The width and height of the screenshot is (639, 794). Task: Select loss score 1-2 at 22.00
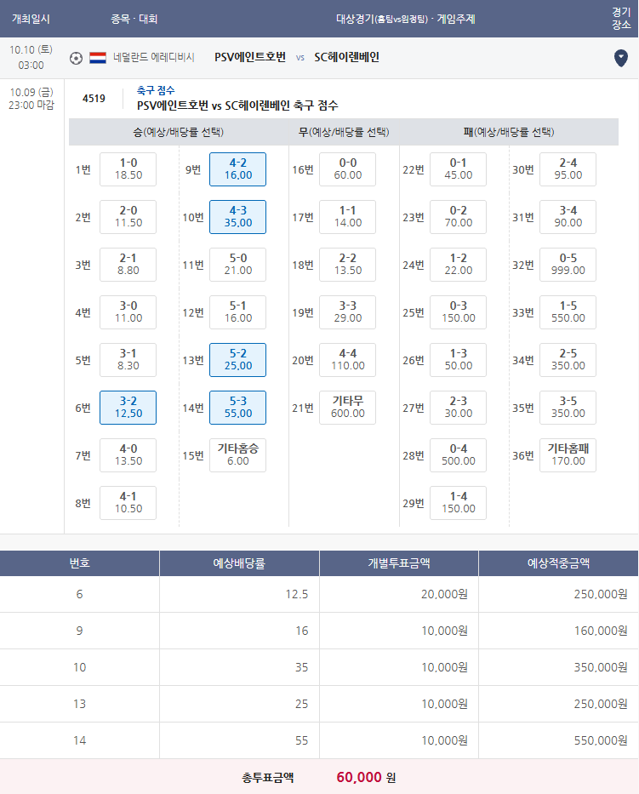pos(459,265)
